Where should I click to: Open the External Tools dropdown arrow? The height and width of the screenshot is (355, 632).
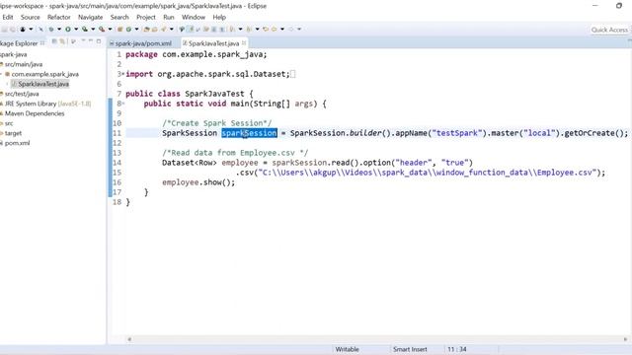tap(110, 30)
